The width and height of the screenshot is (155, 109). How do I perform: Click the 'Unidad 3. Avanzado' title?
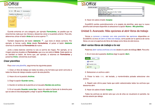(x=114, y=31)
